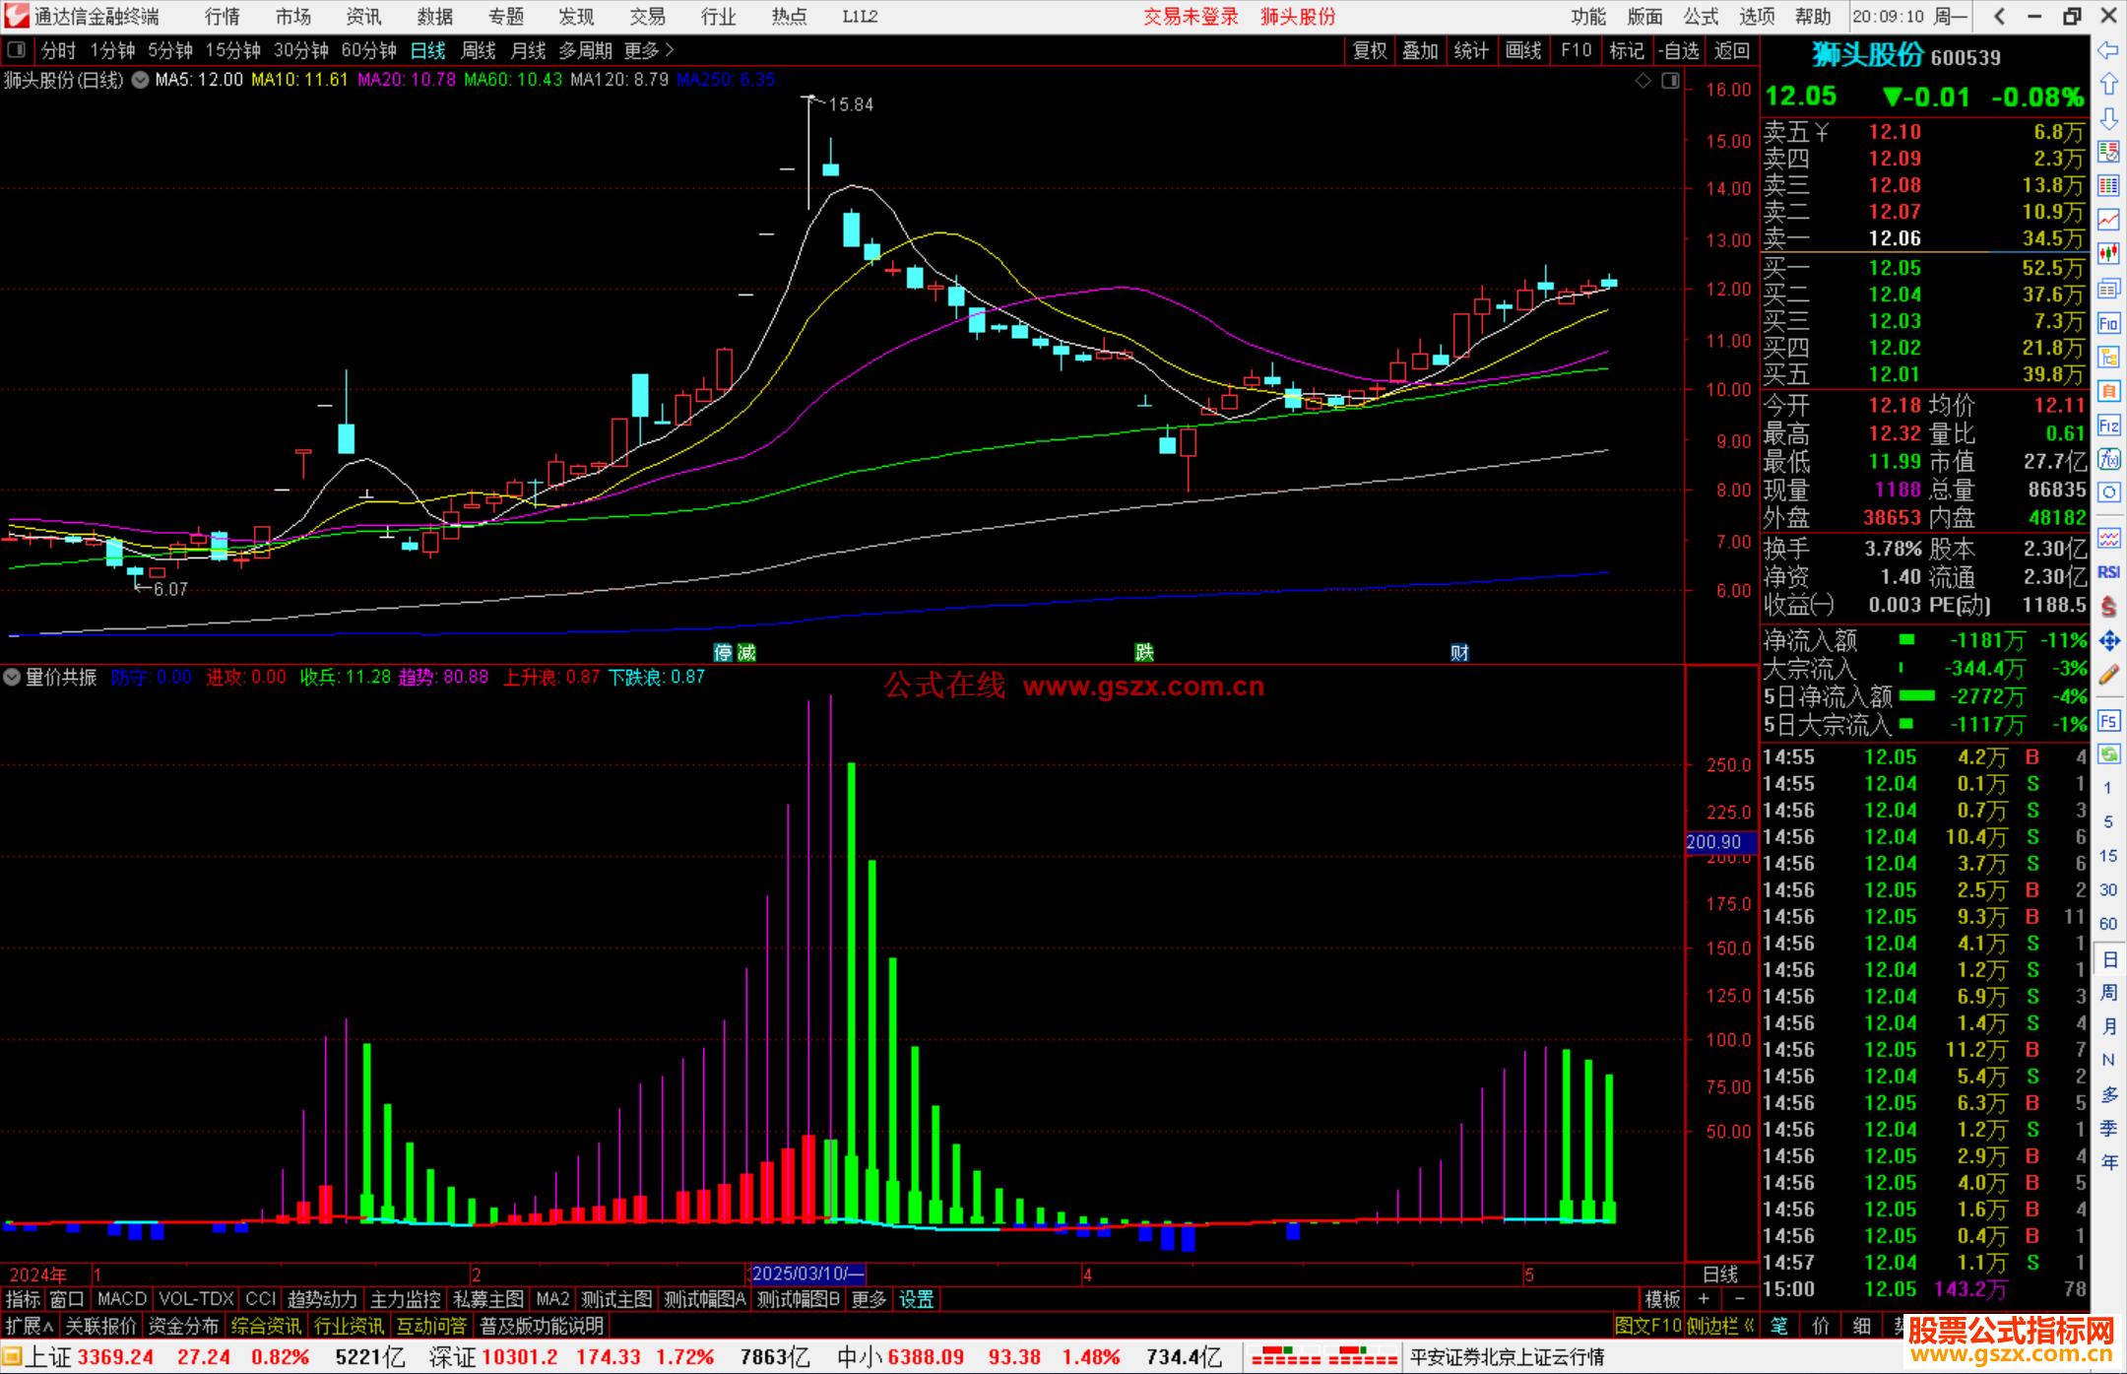Click the 财 event marker on chart timeline
Viewport: 2127px width, 1374px height.
(x=1459, y=652)
